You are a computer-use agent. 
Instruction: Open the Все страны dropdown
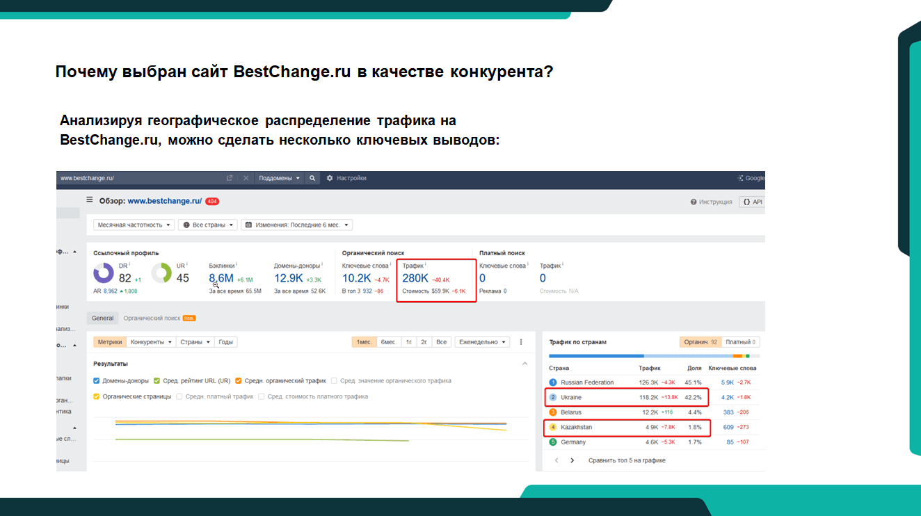pos(208,225)
